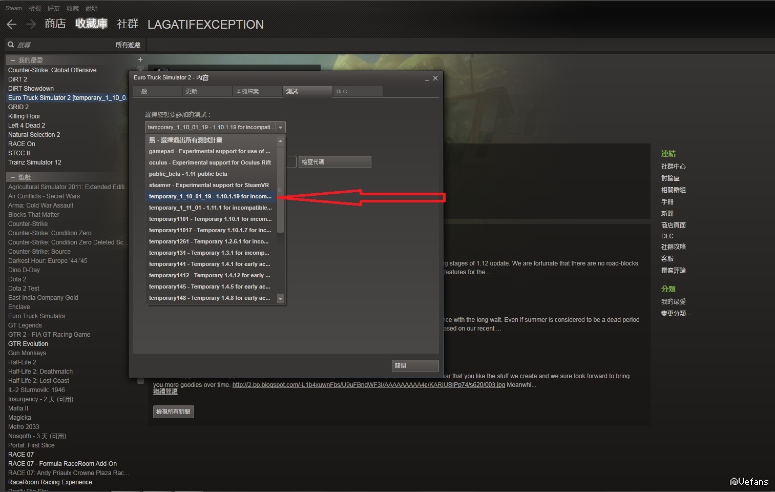Select GTR Evolution in the game list
775x492 pixels.
pyautogui.click(x=28, y=344)
